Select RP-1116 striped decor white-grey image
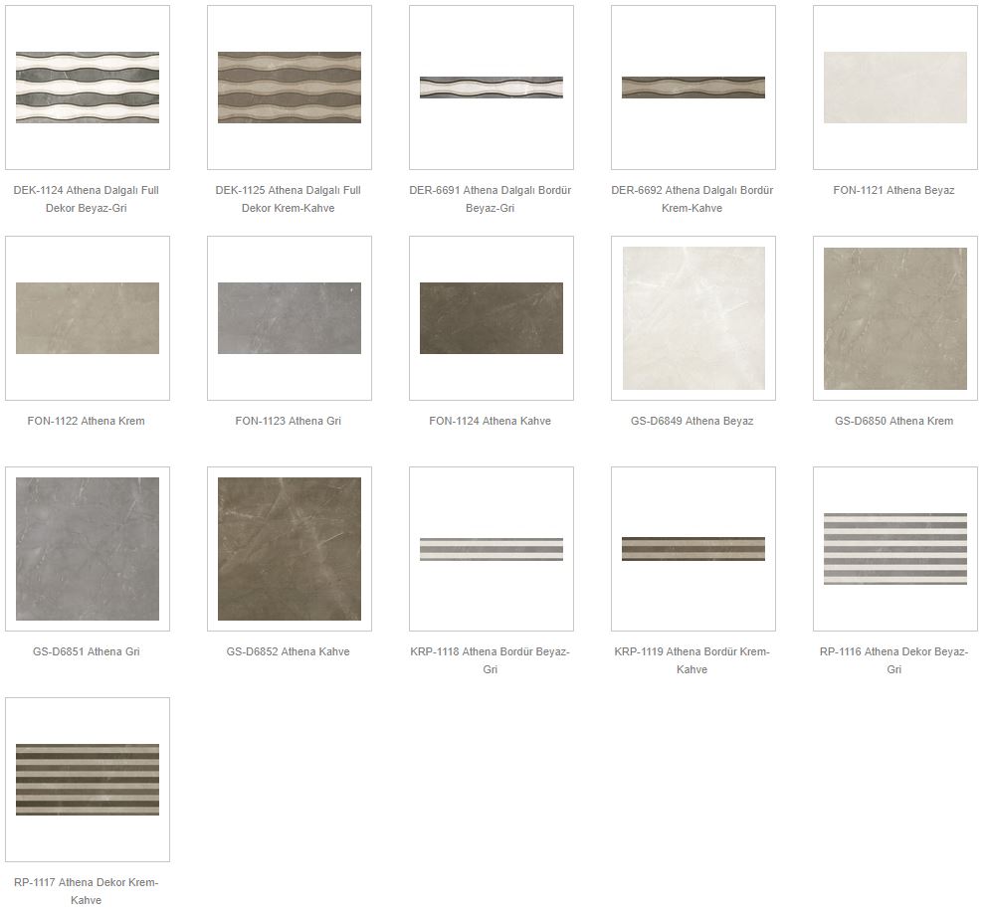Viewport: 990px width, 912px height. pos(895,549)
